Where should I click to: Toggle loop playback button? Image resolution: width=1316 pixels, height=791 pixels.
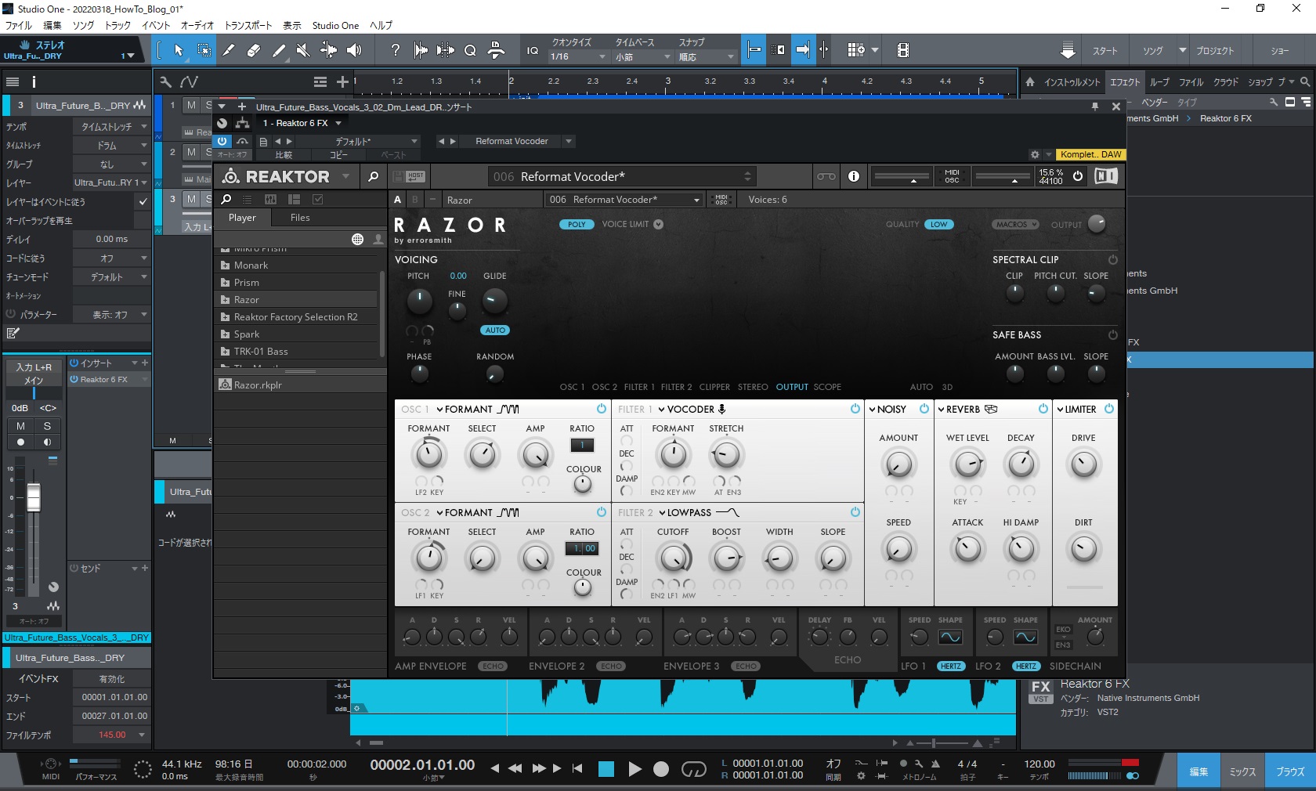693,769
